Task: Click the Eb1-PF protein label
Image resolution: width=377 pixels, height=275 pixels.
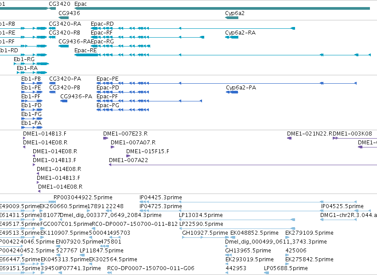Action: click(x=31, y=97)
